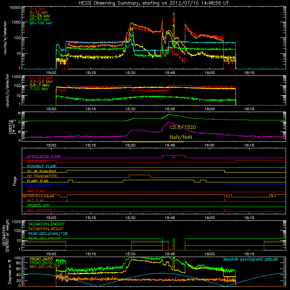Select the SC_IN_SUNLIGHT flag label
The image size is (290, 290).
pos(42,171)
